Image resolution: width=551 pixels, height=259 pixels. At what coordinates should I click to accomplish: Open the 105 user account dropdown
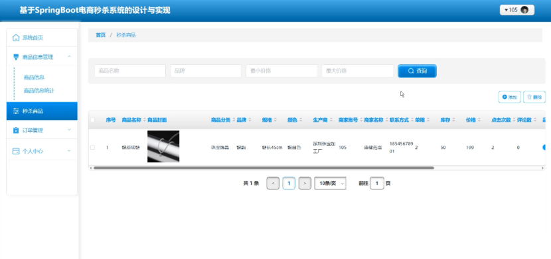[517, 10]
